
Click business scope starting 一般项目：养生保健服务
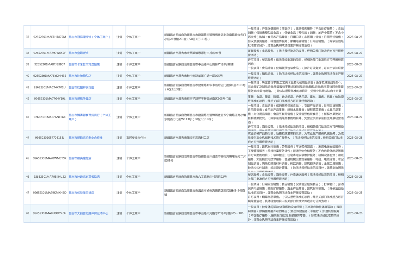pos(296,37)
